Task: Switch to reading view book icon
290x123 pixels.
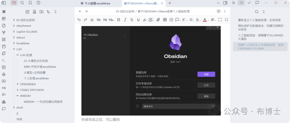Action: (219, 11)
